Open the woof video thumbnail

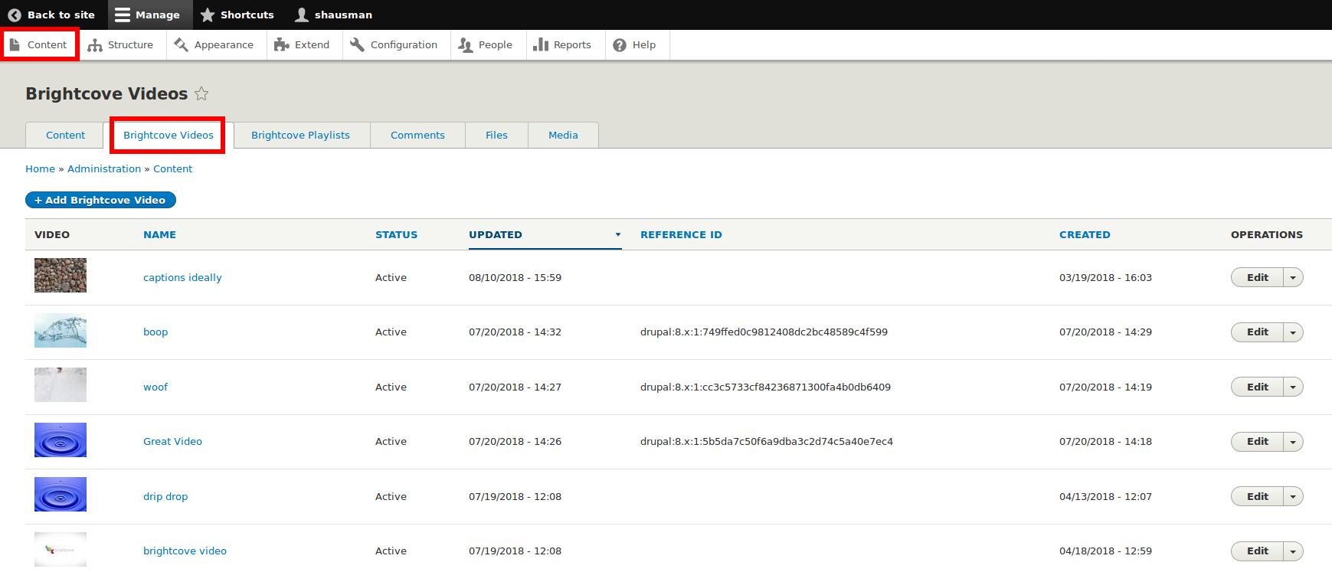(x=61, y=385)
